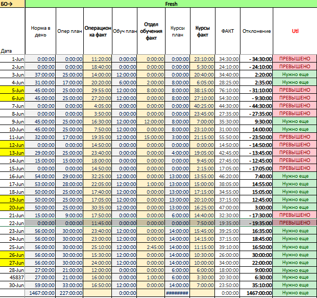Click the deviation '- 44:30:00'
Image resolution: width=317 pixels, height=298 pixels.
(x=257, y=106)
